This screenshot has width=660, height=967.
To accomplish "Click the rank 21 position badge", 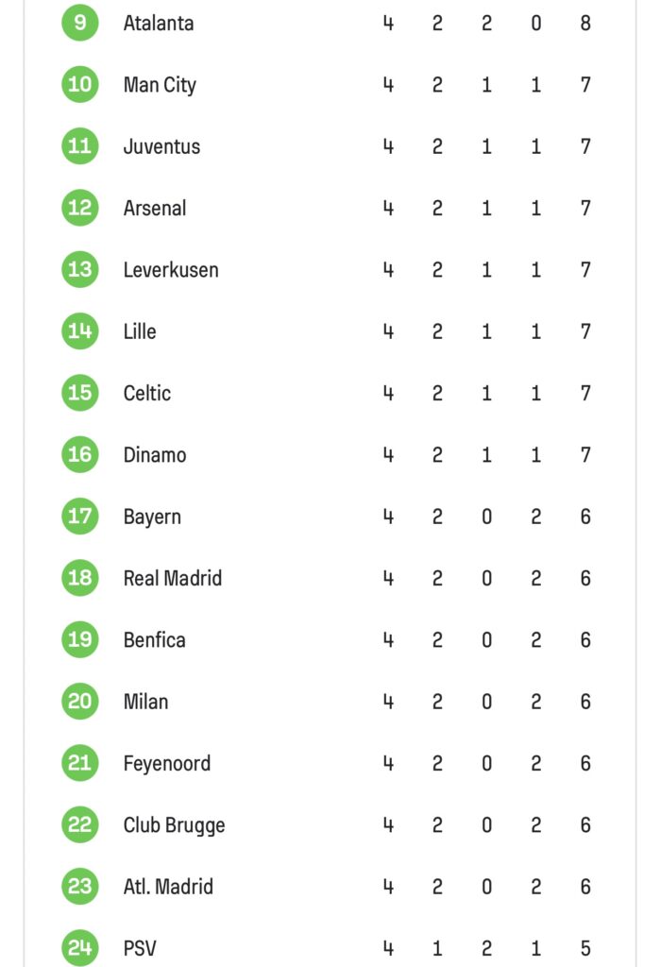I will (x=80, y=763).
